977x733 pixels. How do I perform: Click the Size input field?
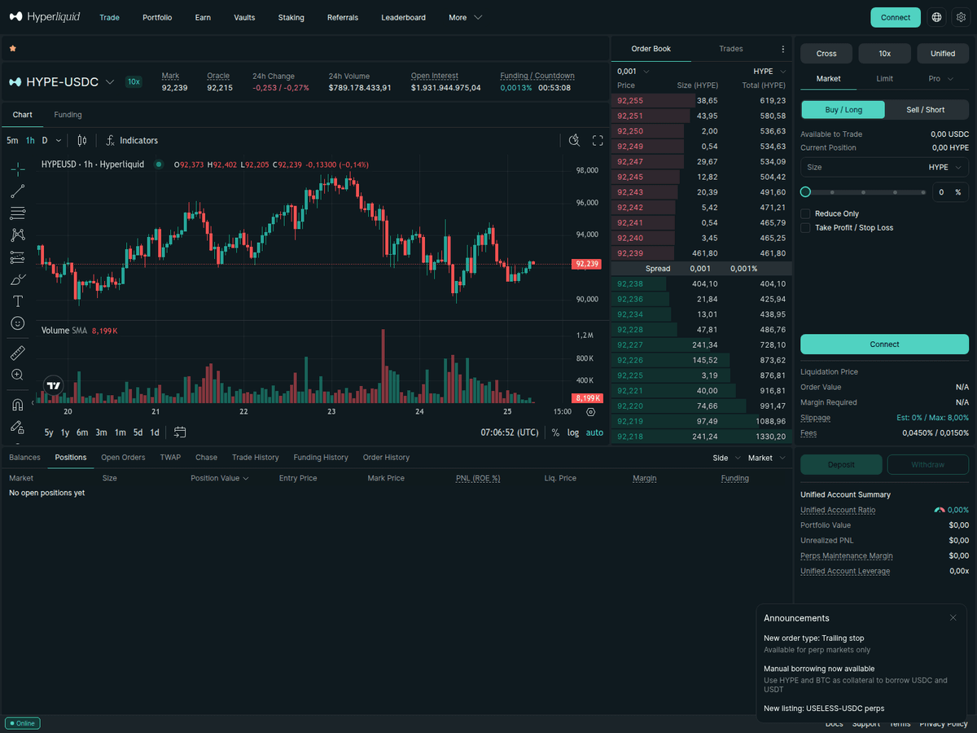click(884, 167)
